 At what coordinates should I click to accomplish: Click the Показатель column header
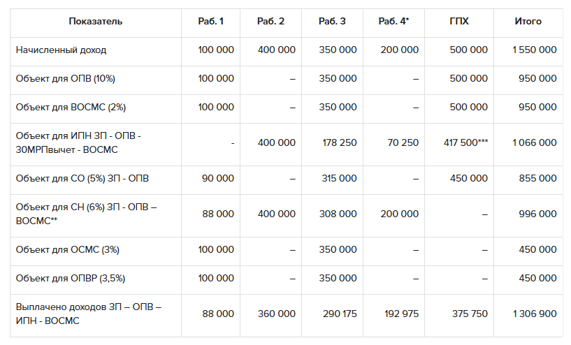pyautogui.click(x=96, y=22)
